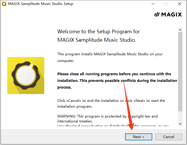187x145 pixels.
Task: Click the MAGIX logo in the header
Action: (168, 14)
